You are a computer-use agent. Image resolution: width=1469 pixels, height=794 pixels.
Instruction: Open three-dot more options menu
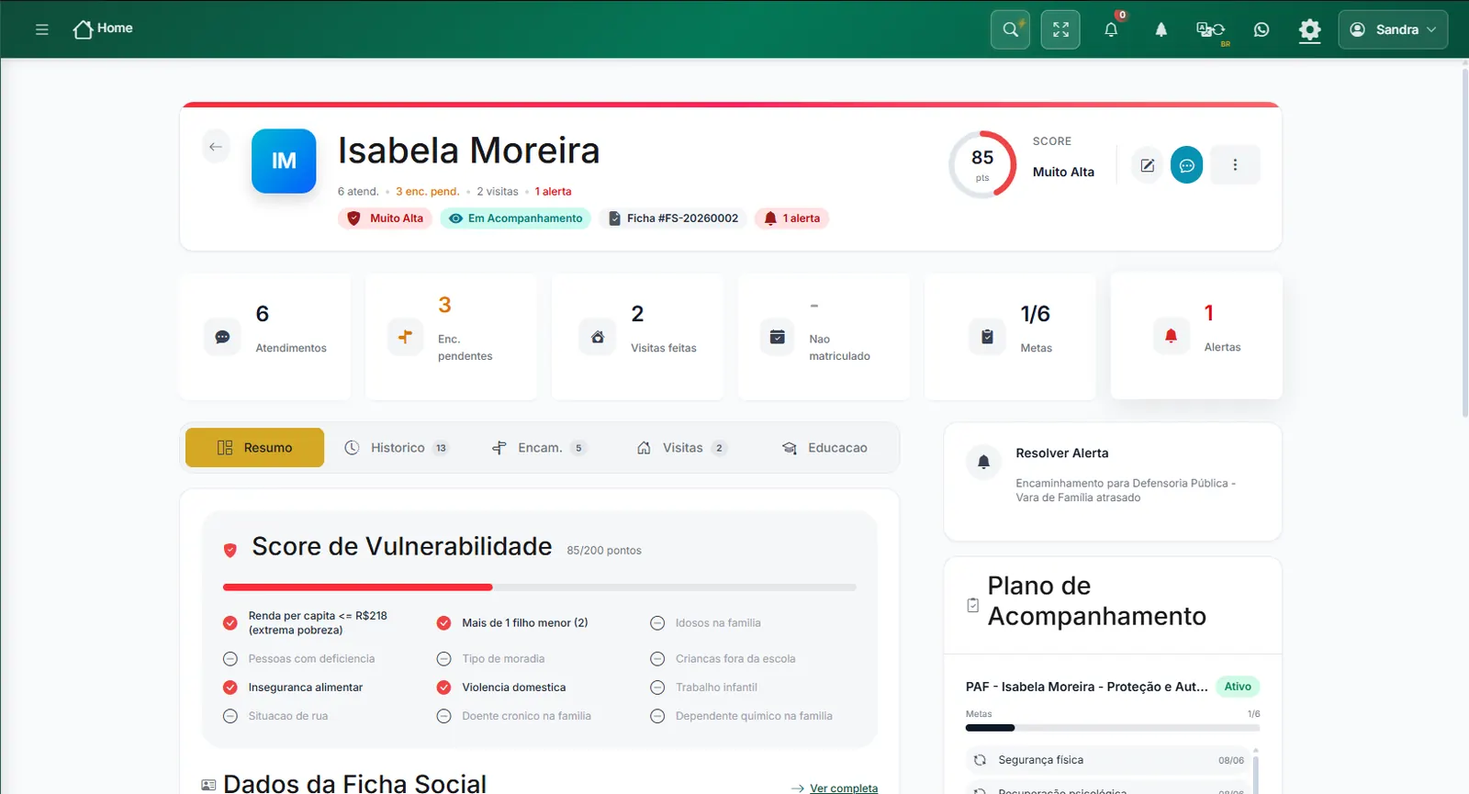pos(1235,165)
